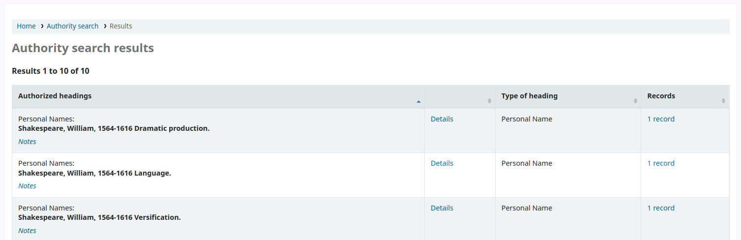
Task: Go to Home breadcrumb
Action: 26,26
